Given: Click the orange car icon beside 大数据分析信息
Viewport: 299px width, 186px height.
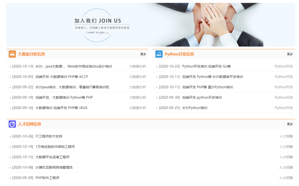Looking at the screenshot, I should 12,54.
